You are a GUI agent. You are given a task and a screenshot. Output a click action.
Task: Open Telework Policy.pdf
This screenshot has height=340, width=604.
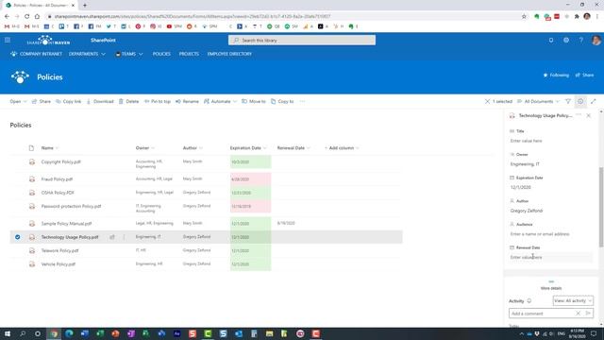point(59,250)
